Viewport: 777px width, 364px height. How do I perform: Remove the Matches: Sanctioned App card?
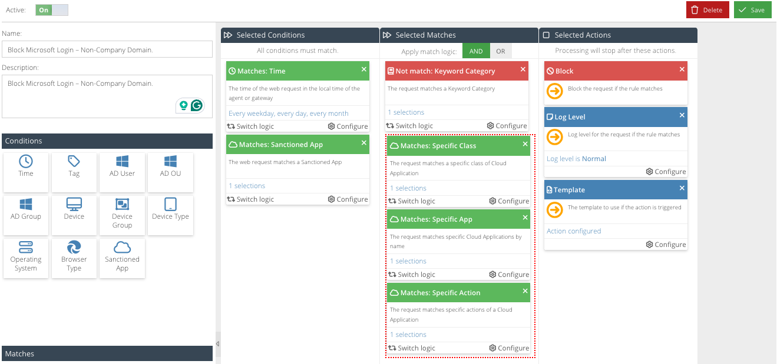[x=363, y=143]
